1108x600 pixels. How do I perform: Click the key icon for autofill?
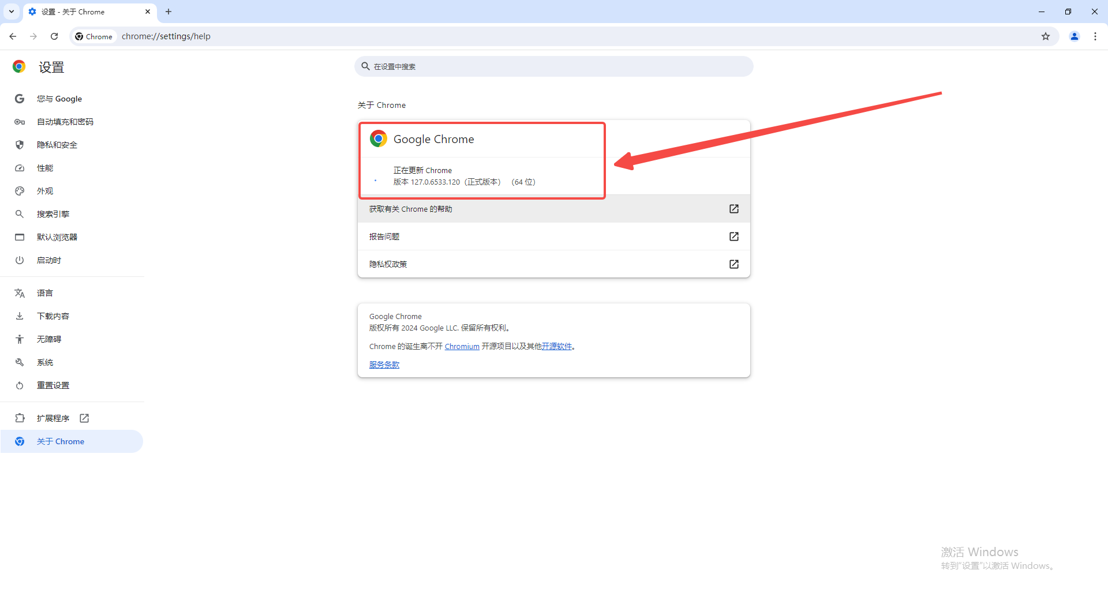[x=20, y=122]
